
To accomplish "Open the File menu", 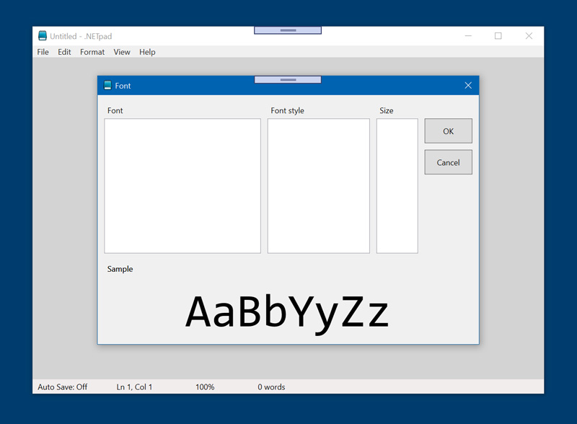I will (x=43, y=52).
